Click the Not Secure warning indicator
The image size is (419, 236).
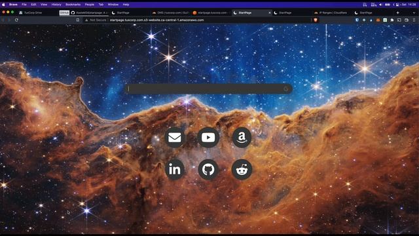click(96, 20)
